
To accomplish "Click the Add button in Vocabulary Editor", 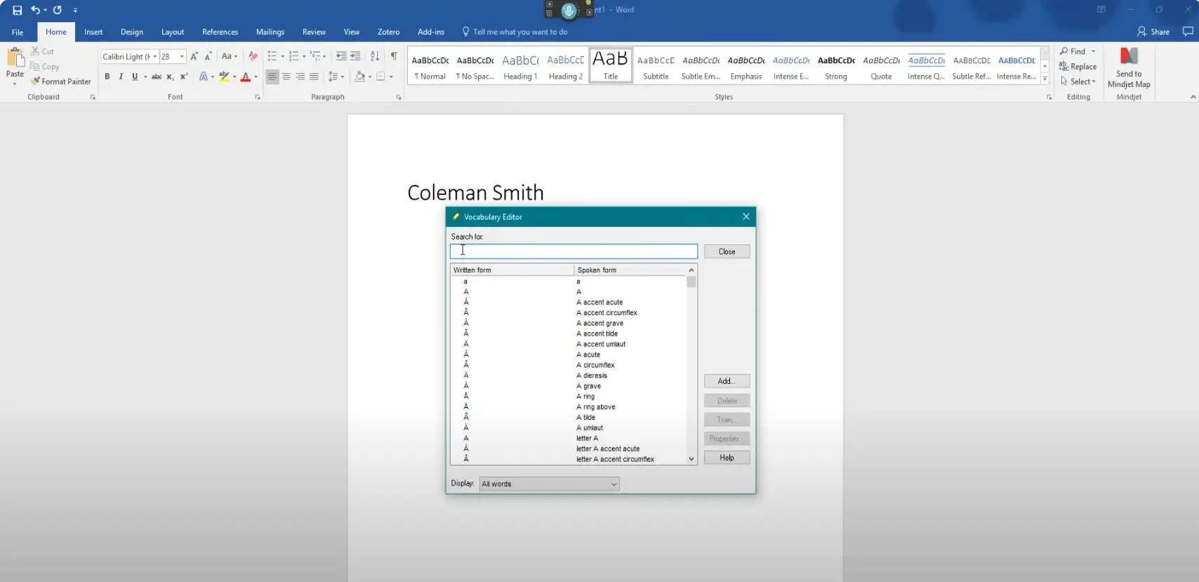I will click(727, 381).
